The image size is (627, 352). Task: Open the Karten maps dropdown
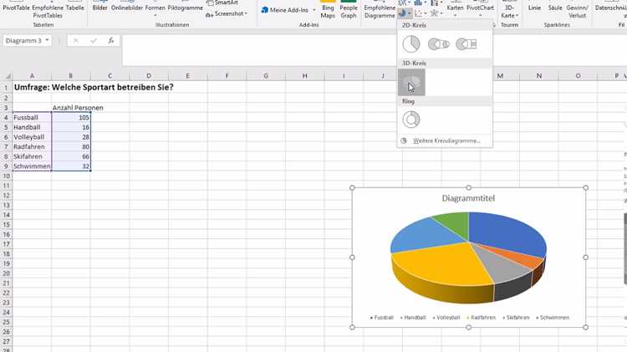coord(455,10)
